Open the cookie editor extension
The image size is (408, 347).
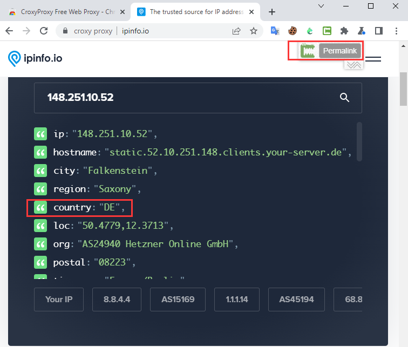[293, 31]
